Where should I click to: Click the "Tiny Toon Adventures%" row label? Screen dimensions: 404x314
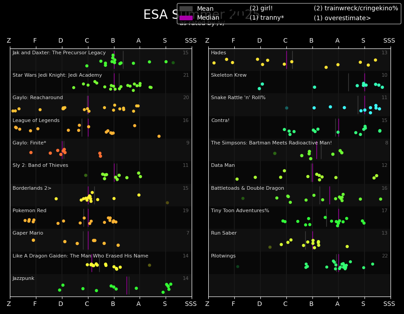coord(240,210)
